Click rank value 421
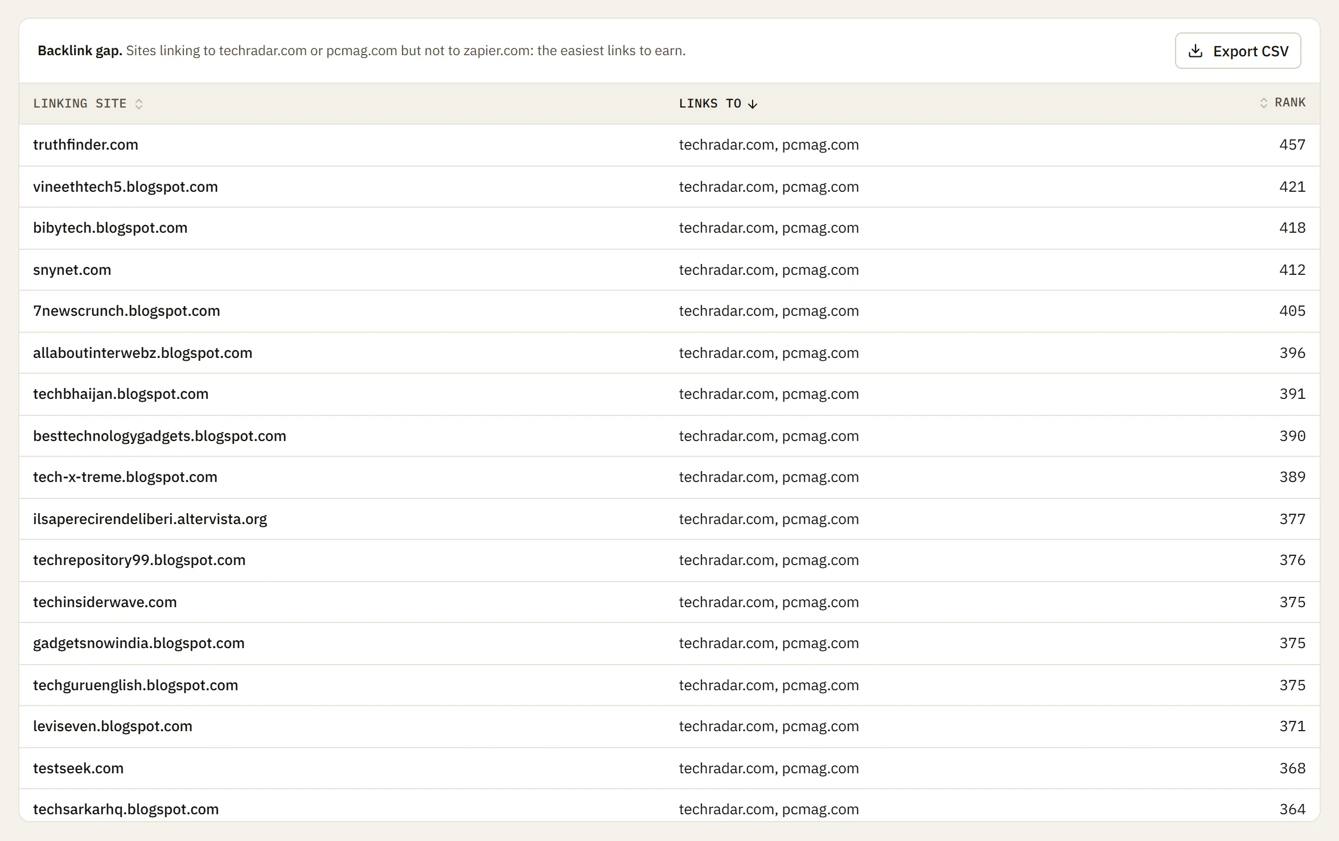Image resolution: width=1339 pixels, height=841 pixels. pos(1292,187)
